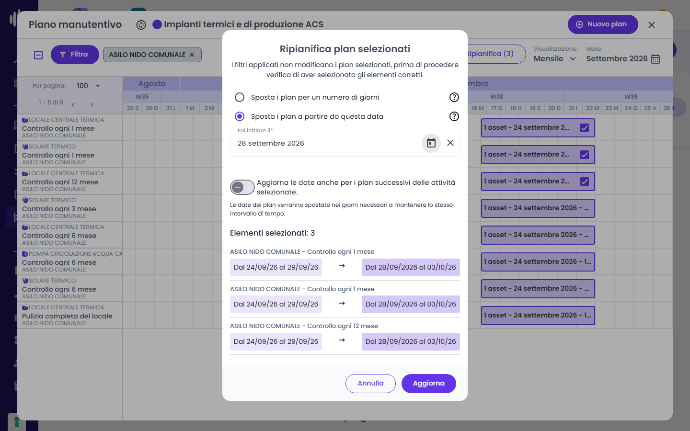Select 'Sposta i plan per un numero di giorni'
Screen dimensions: 690x431
[240, 97]
